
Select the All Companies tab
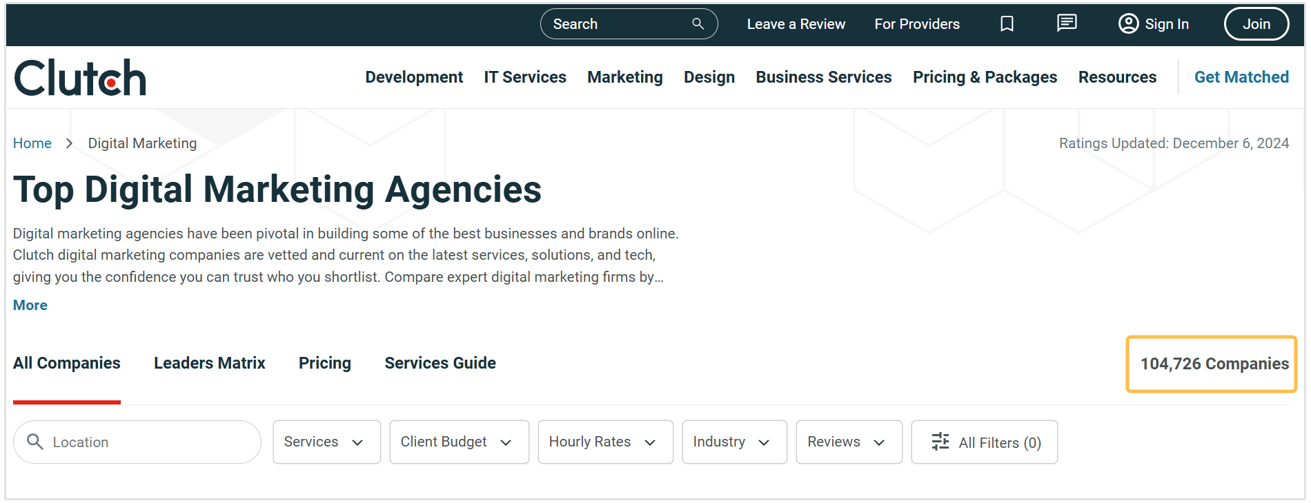67,363
